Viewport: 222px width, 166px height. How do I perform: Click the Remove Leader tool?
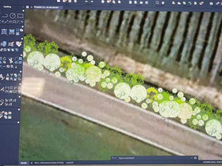[x=6, y=104]
